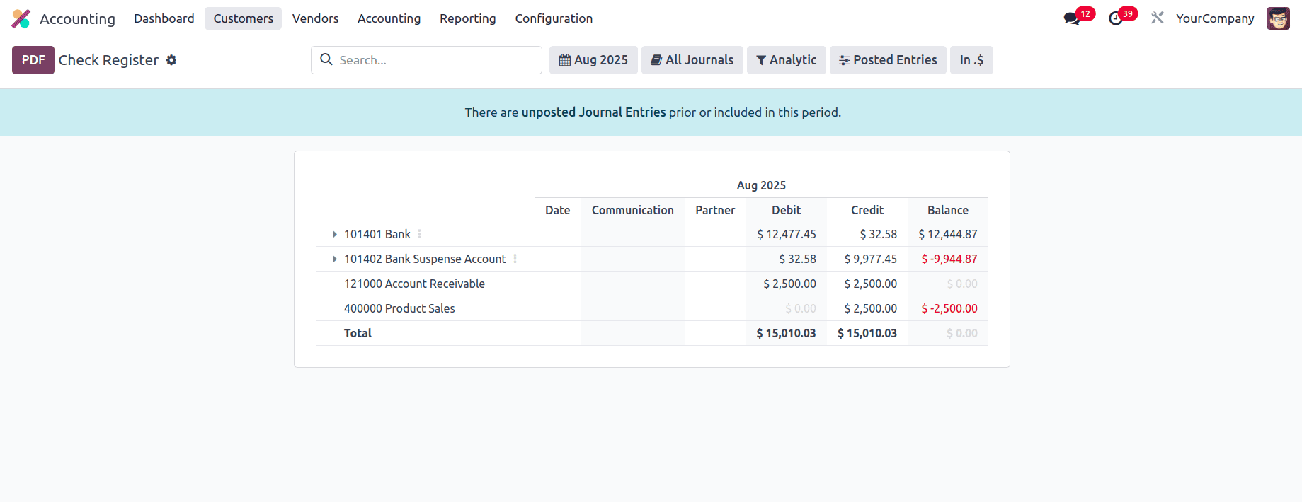Follow the unposted Journal Entries link
The height and width of the screenshot is (502, 1302).
pyautogui.click(x=593, y=112)
